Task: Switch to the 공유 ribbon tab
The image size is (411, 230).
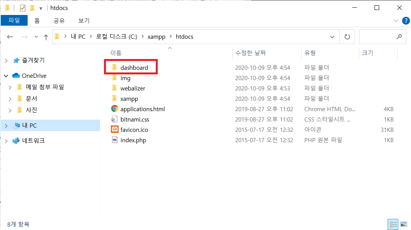Action: click(59, 21)
